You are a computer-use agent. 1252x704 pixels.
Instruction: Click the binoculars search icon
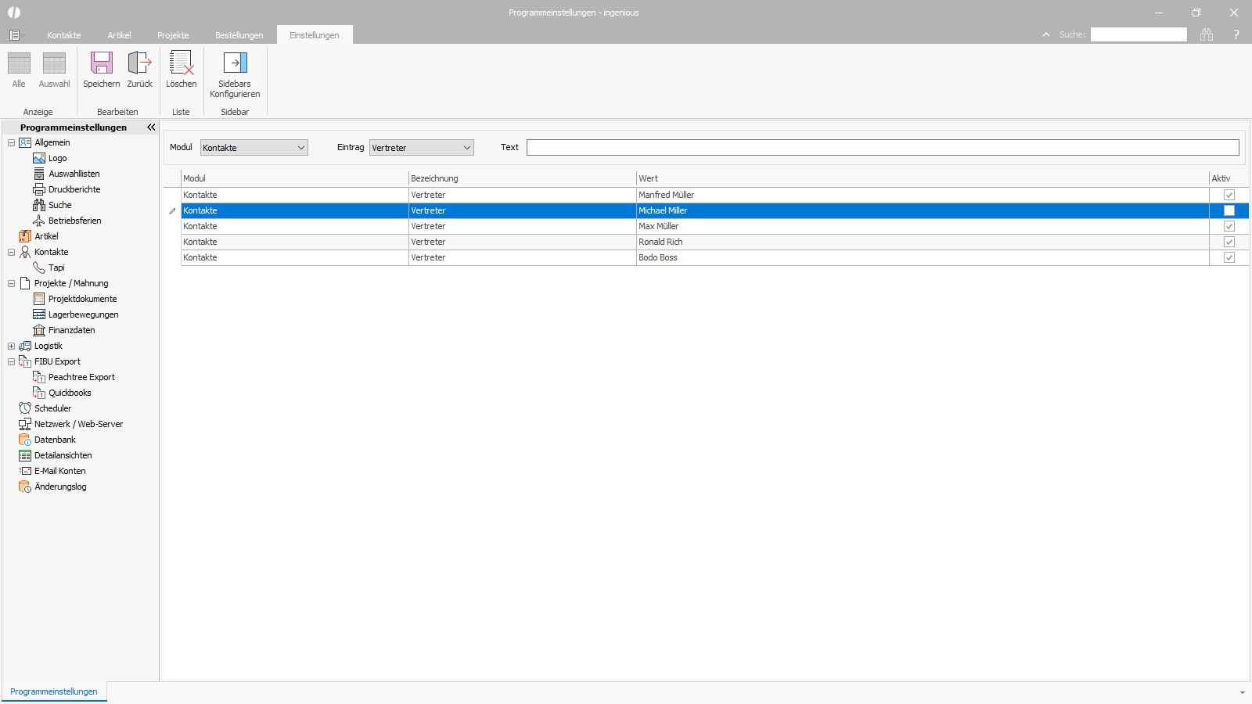(x=1207, y=34)
